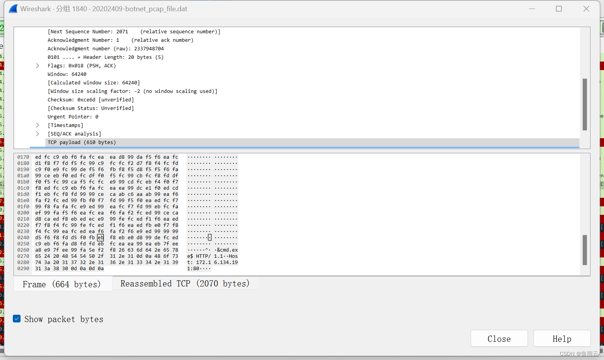Click the ASCII text '6.134.19' in bytes pane

(226, 262)
